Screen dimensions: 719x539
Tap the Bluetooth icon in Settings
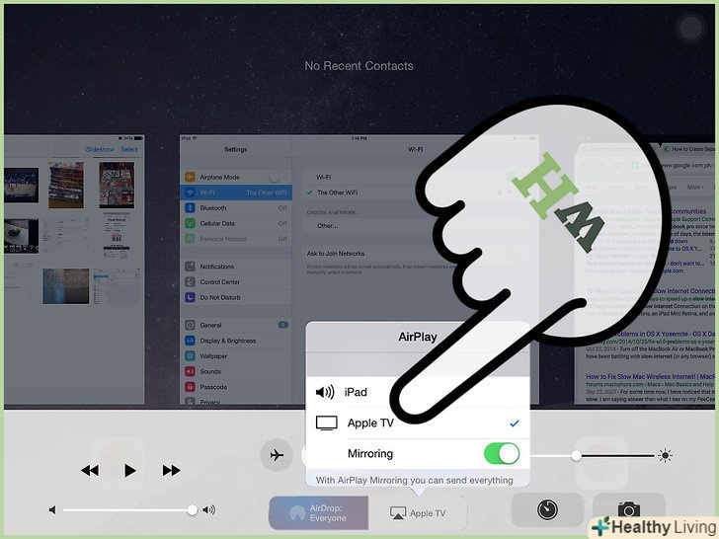pos(190,208)
